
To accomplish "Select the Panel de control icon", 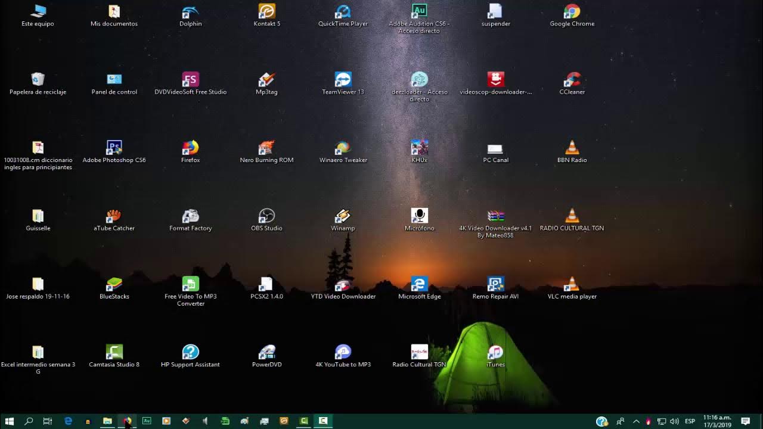I will coord(114,84).
